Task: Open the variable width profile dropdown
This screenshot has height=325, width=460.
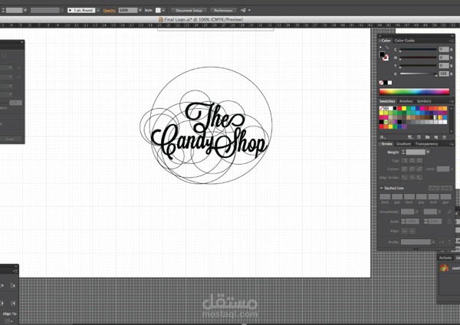Action: pyautogui.click(x=62, y=10)
